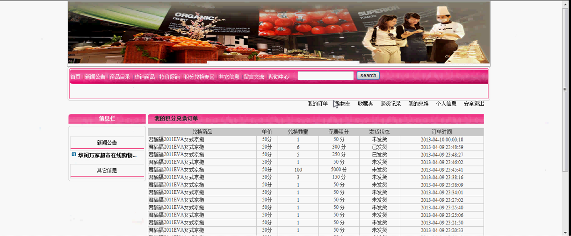Screen dimensions: 571x236
Task: Click the order time 2013-04-09 23:34:01
Action: tap(441, 193)
